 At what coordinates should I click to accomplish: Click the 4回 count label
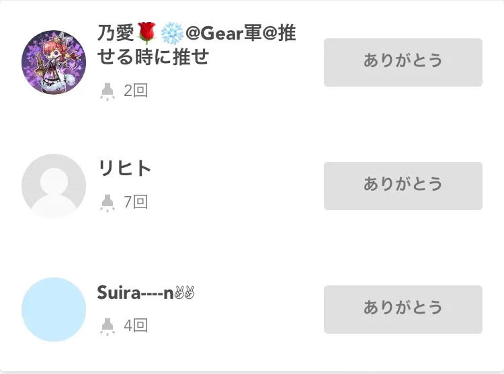coord(136,326)
